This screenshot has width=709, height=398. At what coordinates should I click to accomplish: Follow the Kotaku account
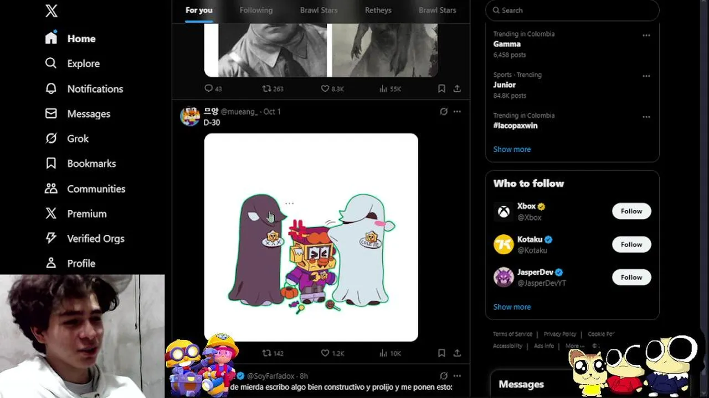click(631, 244)
